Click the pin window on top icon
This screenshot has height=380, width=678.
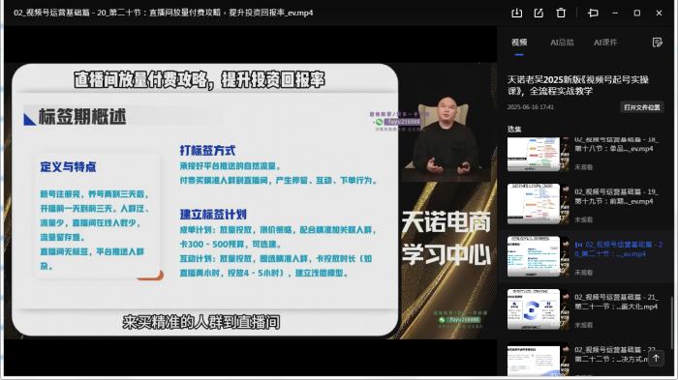[x=593, y=13]
